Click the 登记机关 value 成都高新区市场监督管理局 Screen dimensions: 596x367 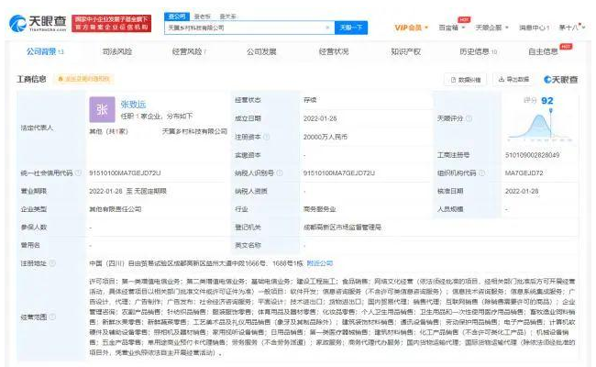point(342,228)
